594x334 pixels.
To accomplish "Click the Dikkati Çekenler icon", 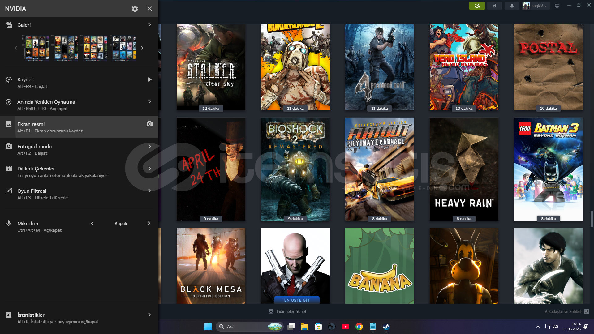I will pyautogui.click(x=9, y=169).
